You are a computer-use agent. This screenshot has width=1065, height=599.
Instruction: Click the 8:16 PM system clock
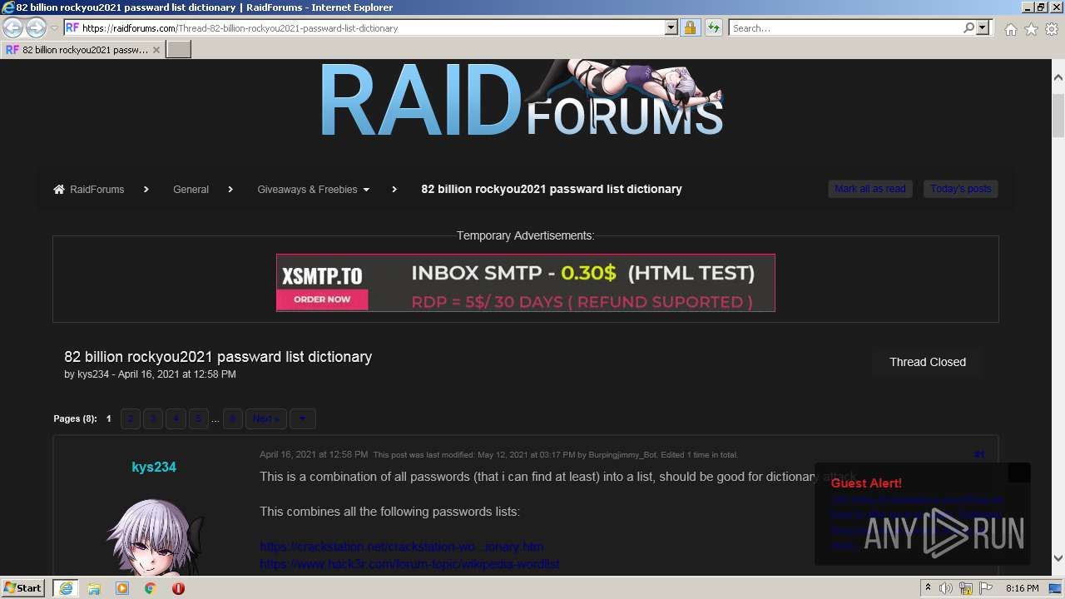(x=1022, y=588)
